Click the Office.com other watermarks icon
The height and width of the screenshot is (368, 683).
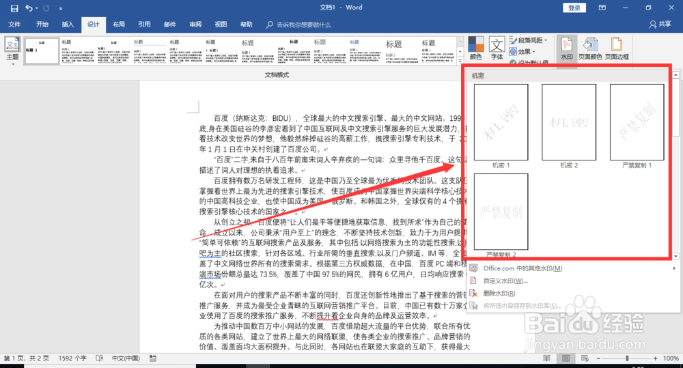tap(474, 268)
